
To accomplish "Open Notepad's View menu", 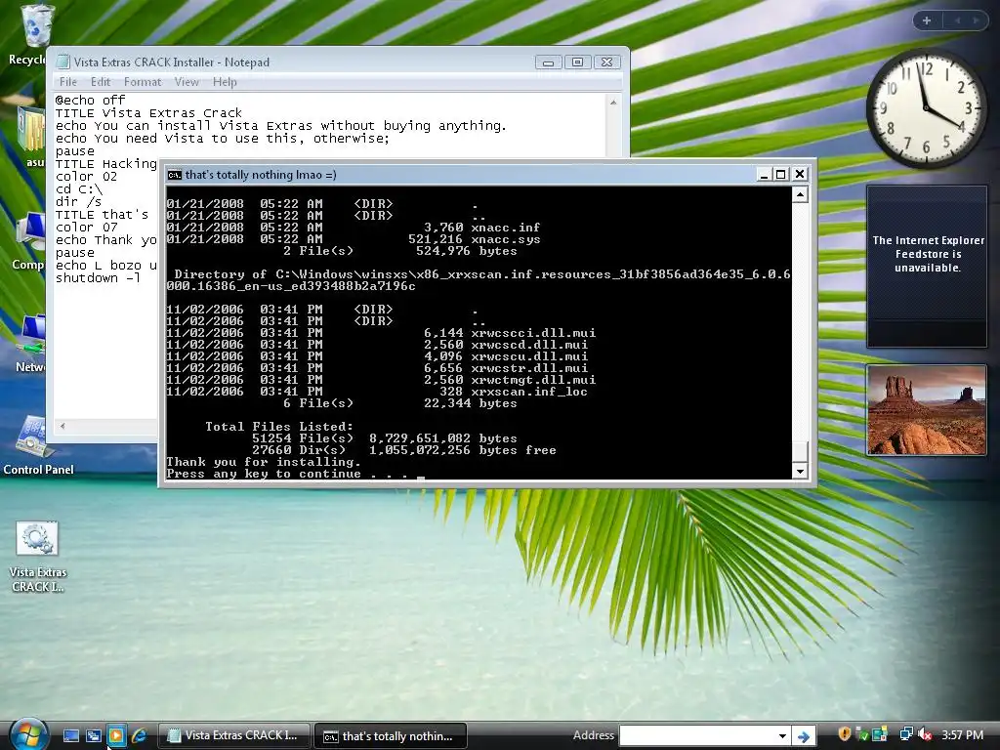I will [187, 82].
